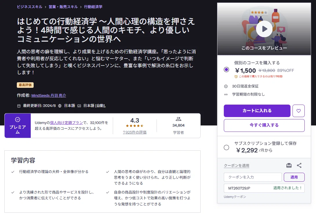Click カートに入れる button
Image resolution: width=316 pixels, height=215 pixels.
click(x=257, y=111)
